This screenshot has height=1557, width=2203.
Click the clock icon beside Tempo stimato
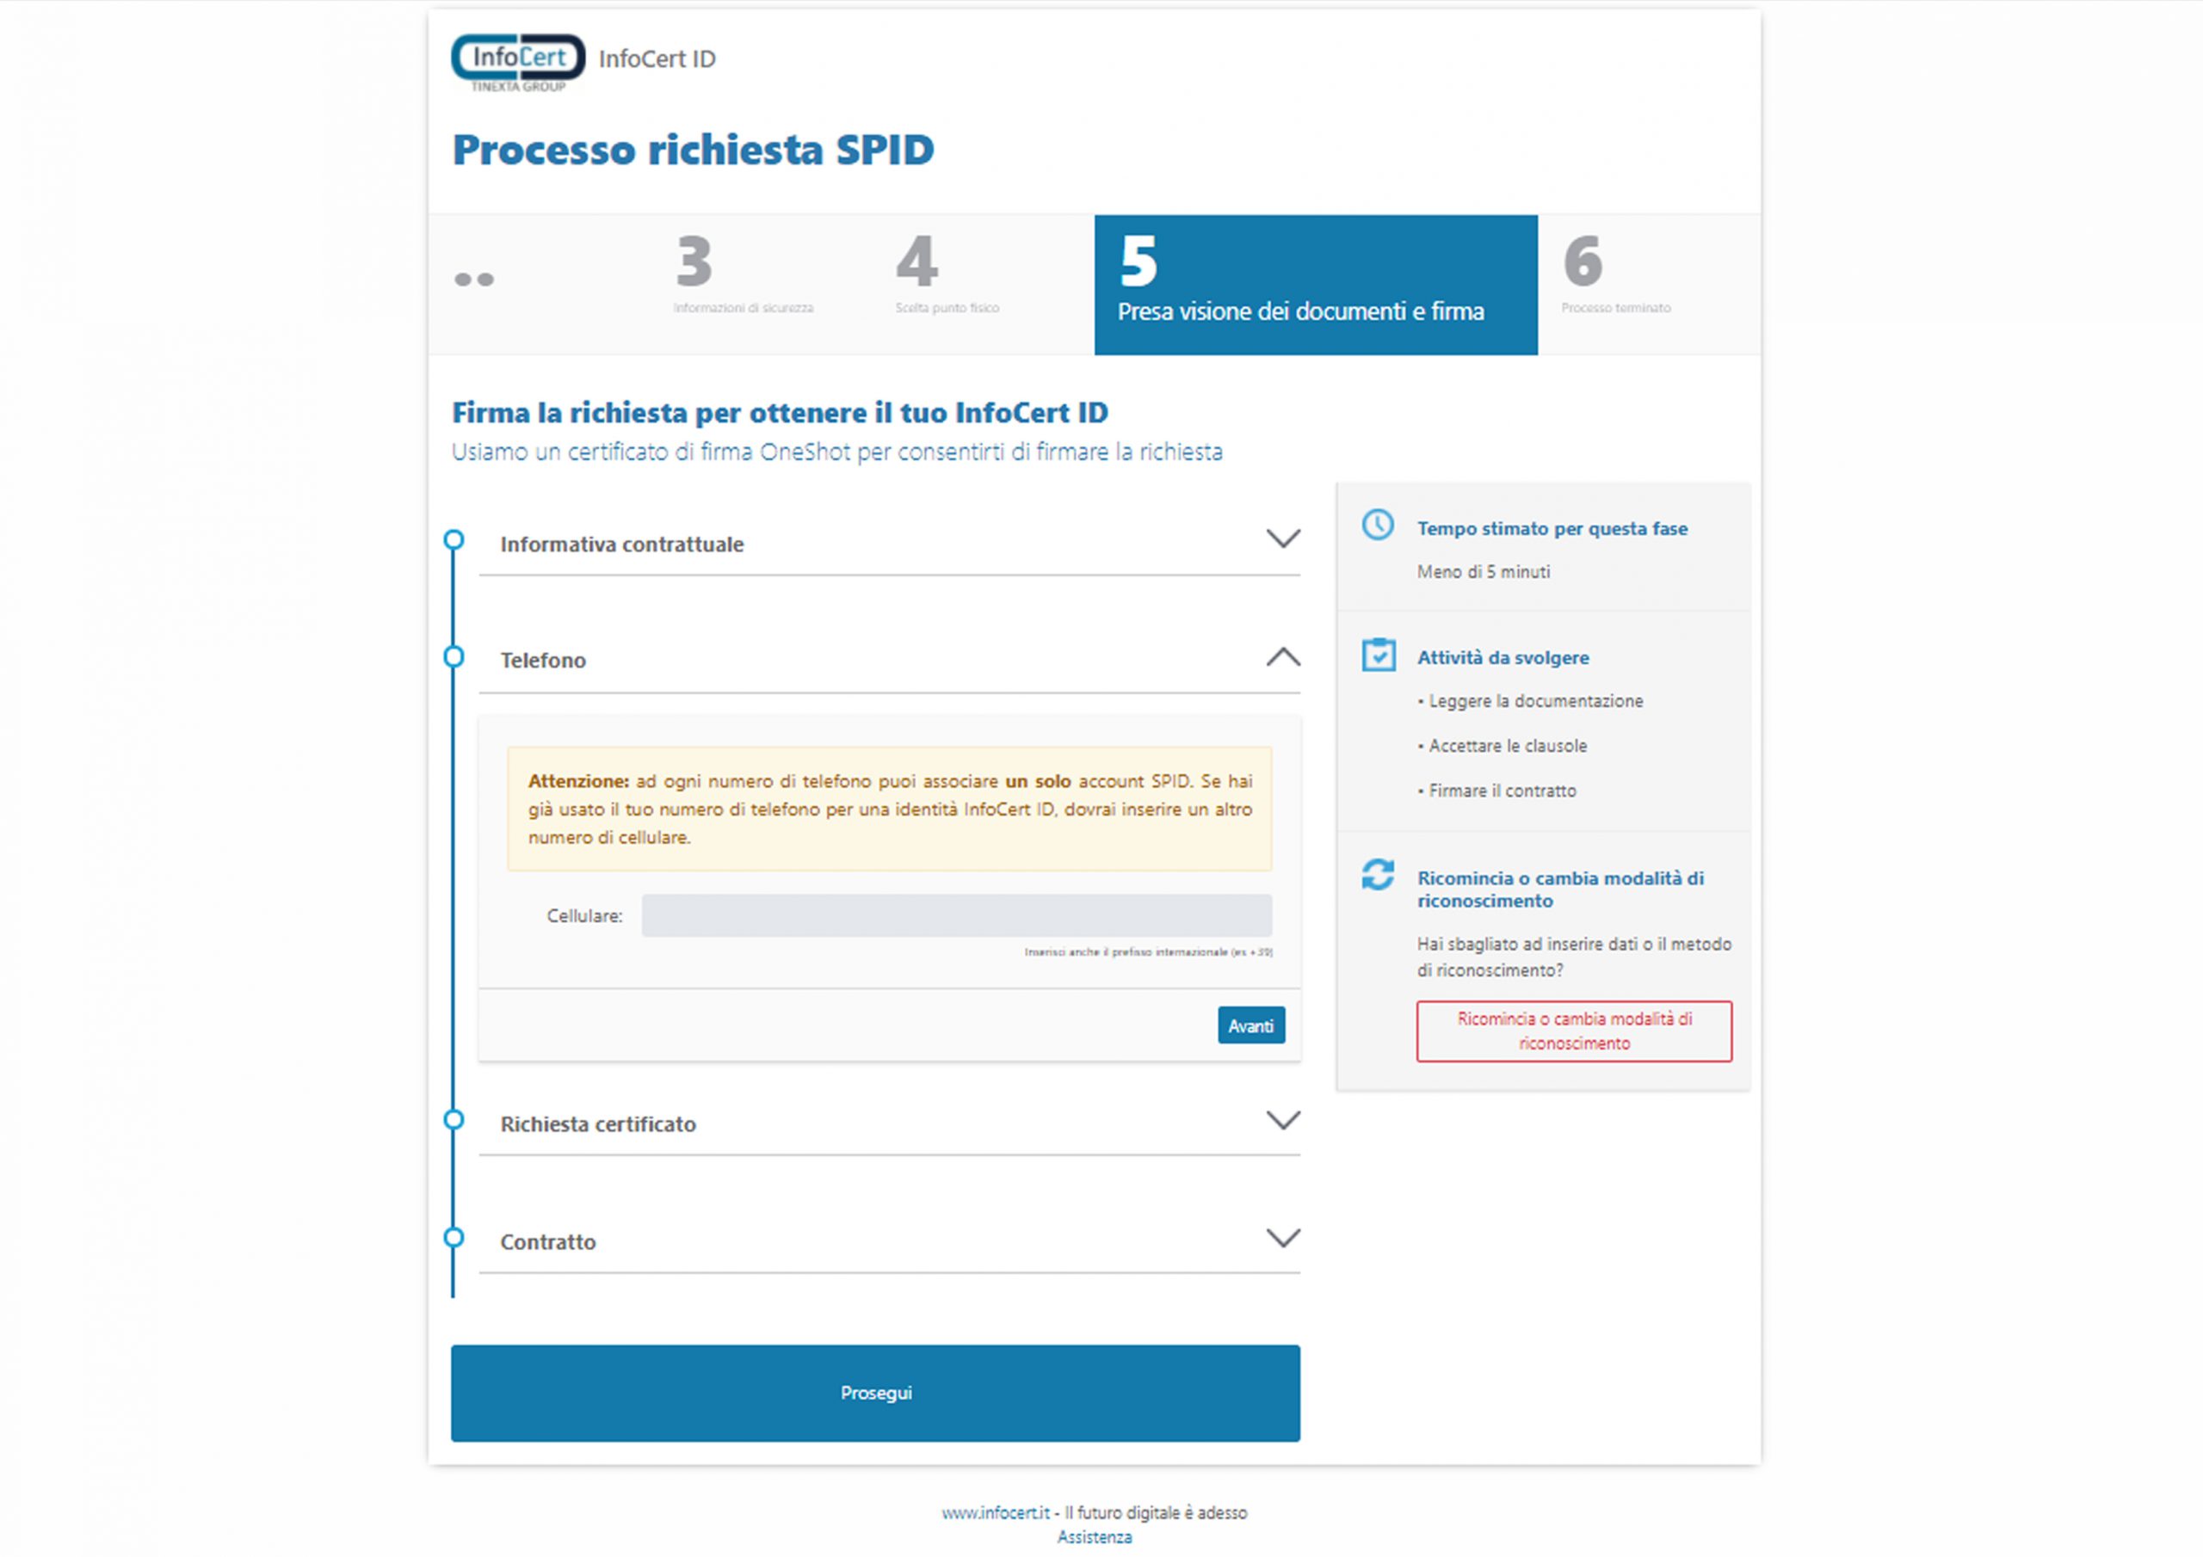pos(1378,525)
